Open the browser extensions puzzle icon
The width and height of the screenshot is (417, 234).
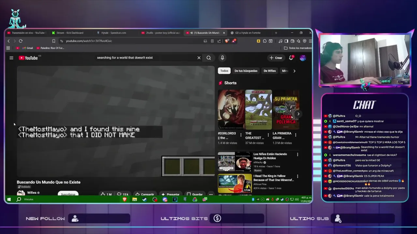[265, 41]
